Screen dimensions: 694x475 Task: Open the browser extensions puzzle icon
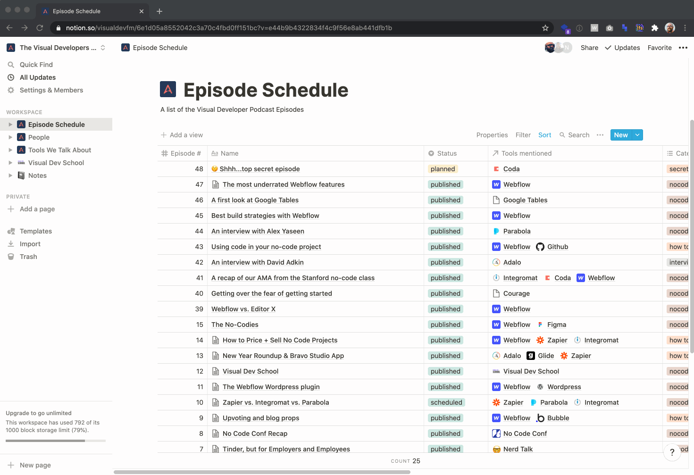click(654, 28)
